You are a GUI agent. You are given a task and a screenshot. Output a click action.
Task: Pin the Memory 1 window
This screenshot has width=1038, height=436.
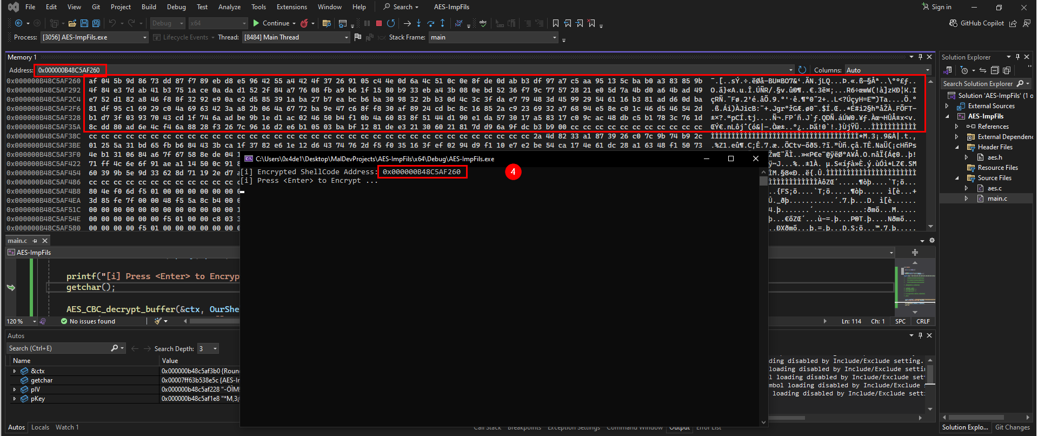(x=920, y=57)
